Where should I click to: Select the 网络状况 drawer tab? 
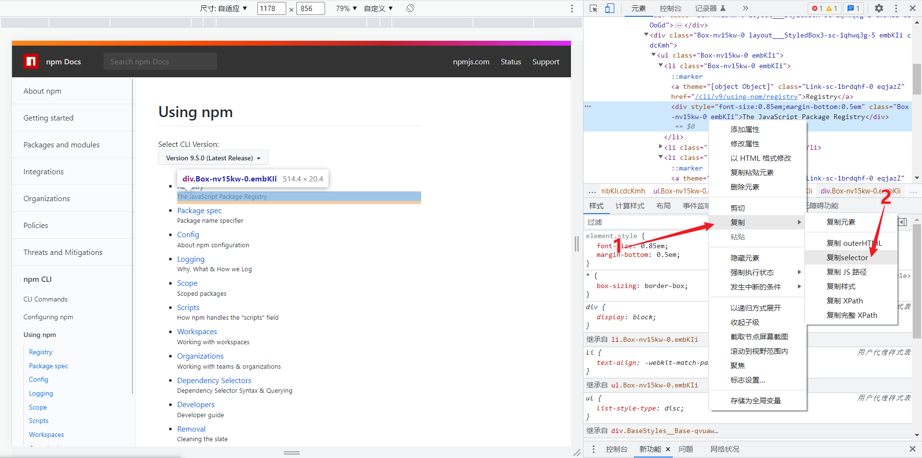[x=725, y=449]
